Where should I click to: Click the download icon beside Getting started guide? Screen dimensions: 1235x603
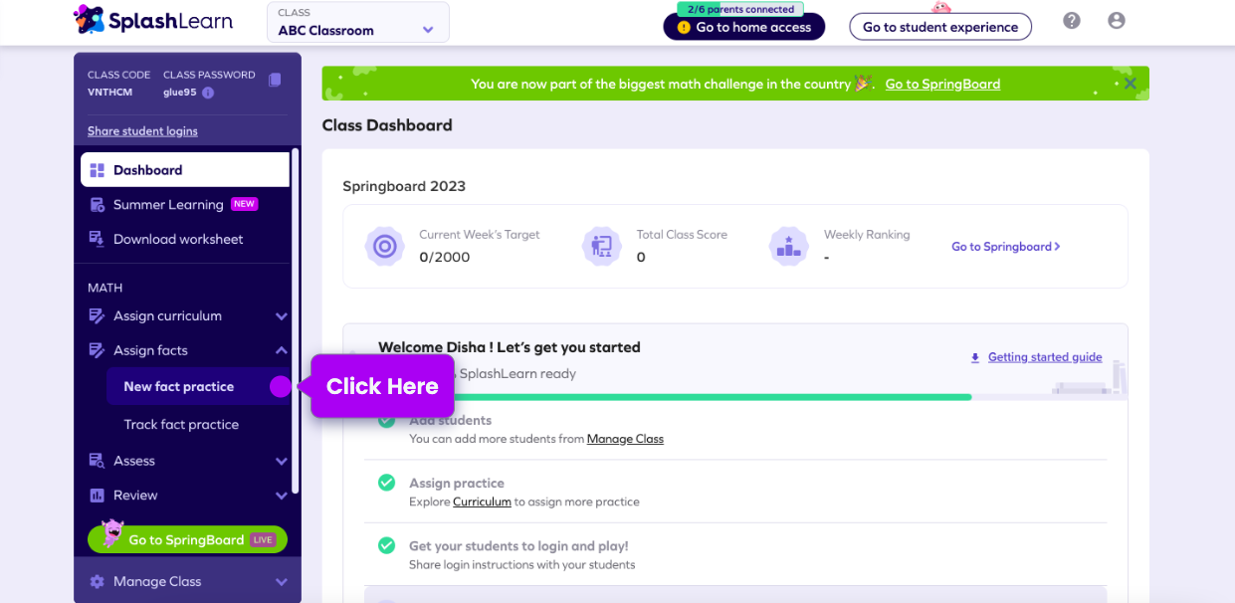tap(975, 357)
